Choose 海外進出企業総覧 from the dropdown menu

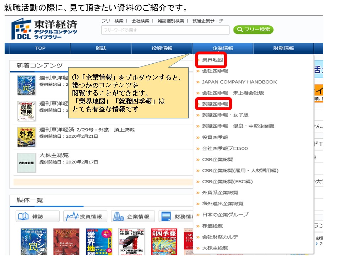223,203
